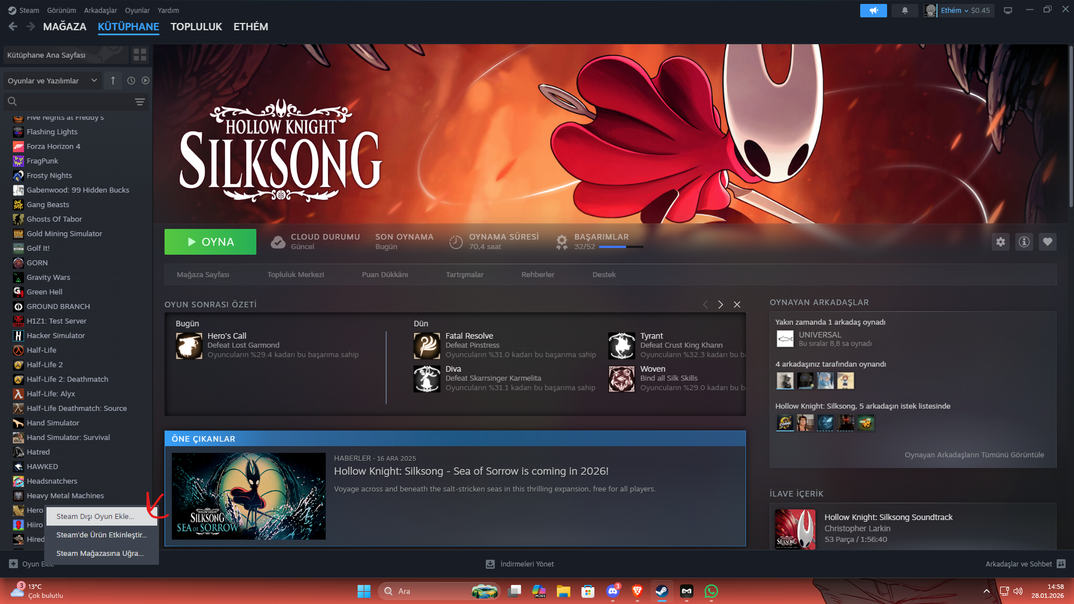Screen dimensions: 1074x604
Task: Open the Tartışmalar link
Action: (465, 275)
